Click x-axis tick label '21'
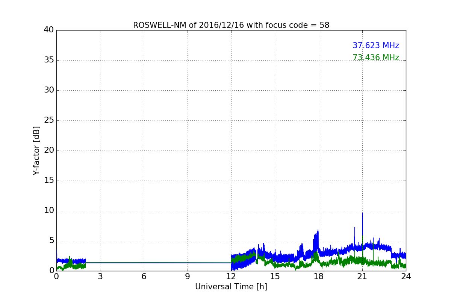451x301 pixels. 362,277
